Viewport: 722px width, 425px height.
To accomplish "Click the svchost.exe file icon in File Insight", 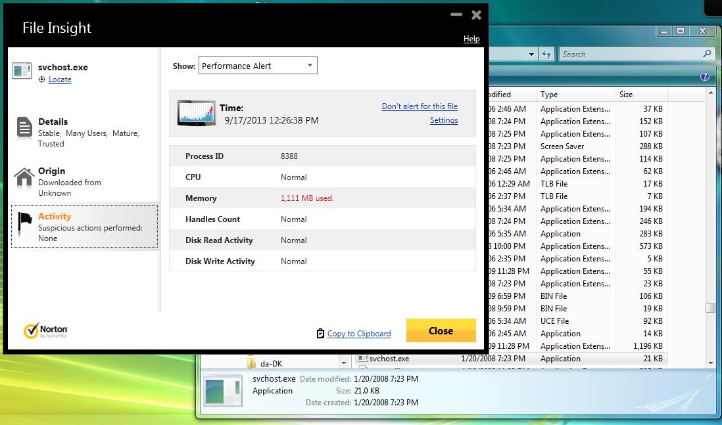I will coord(22,71).
